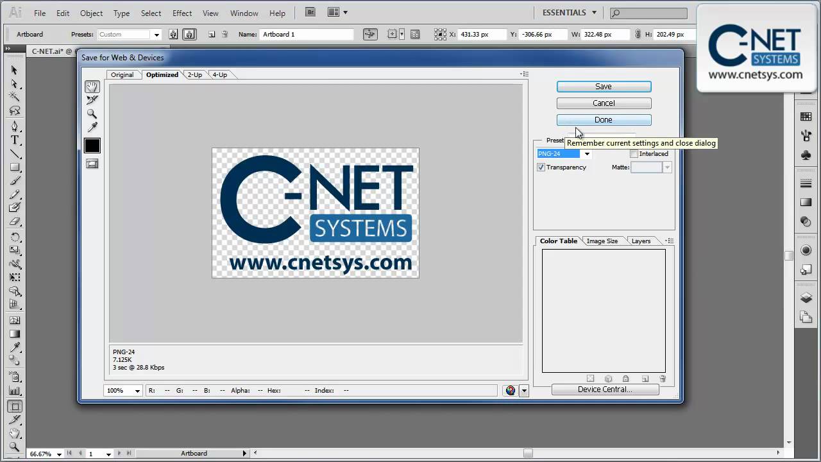Click the browser preview globe icon

pos(510,390)
